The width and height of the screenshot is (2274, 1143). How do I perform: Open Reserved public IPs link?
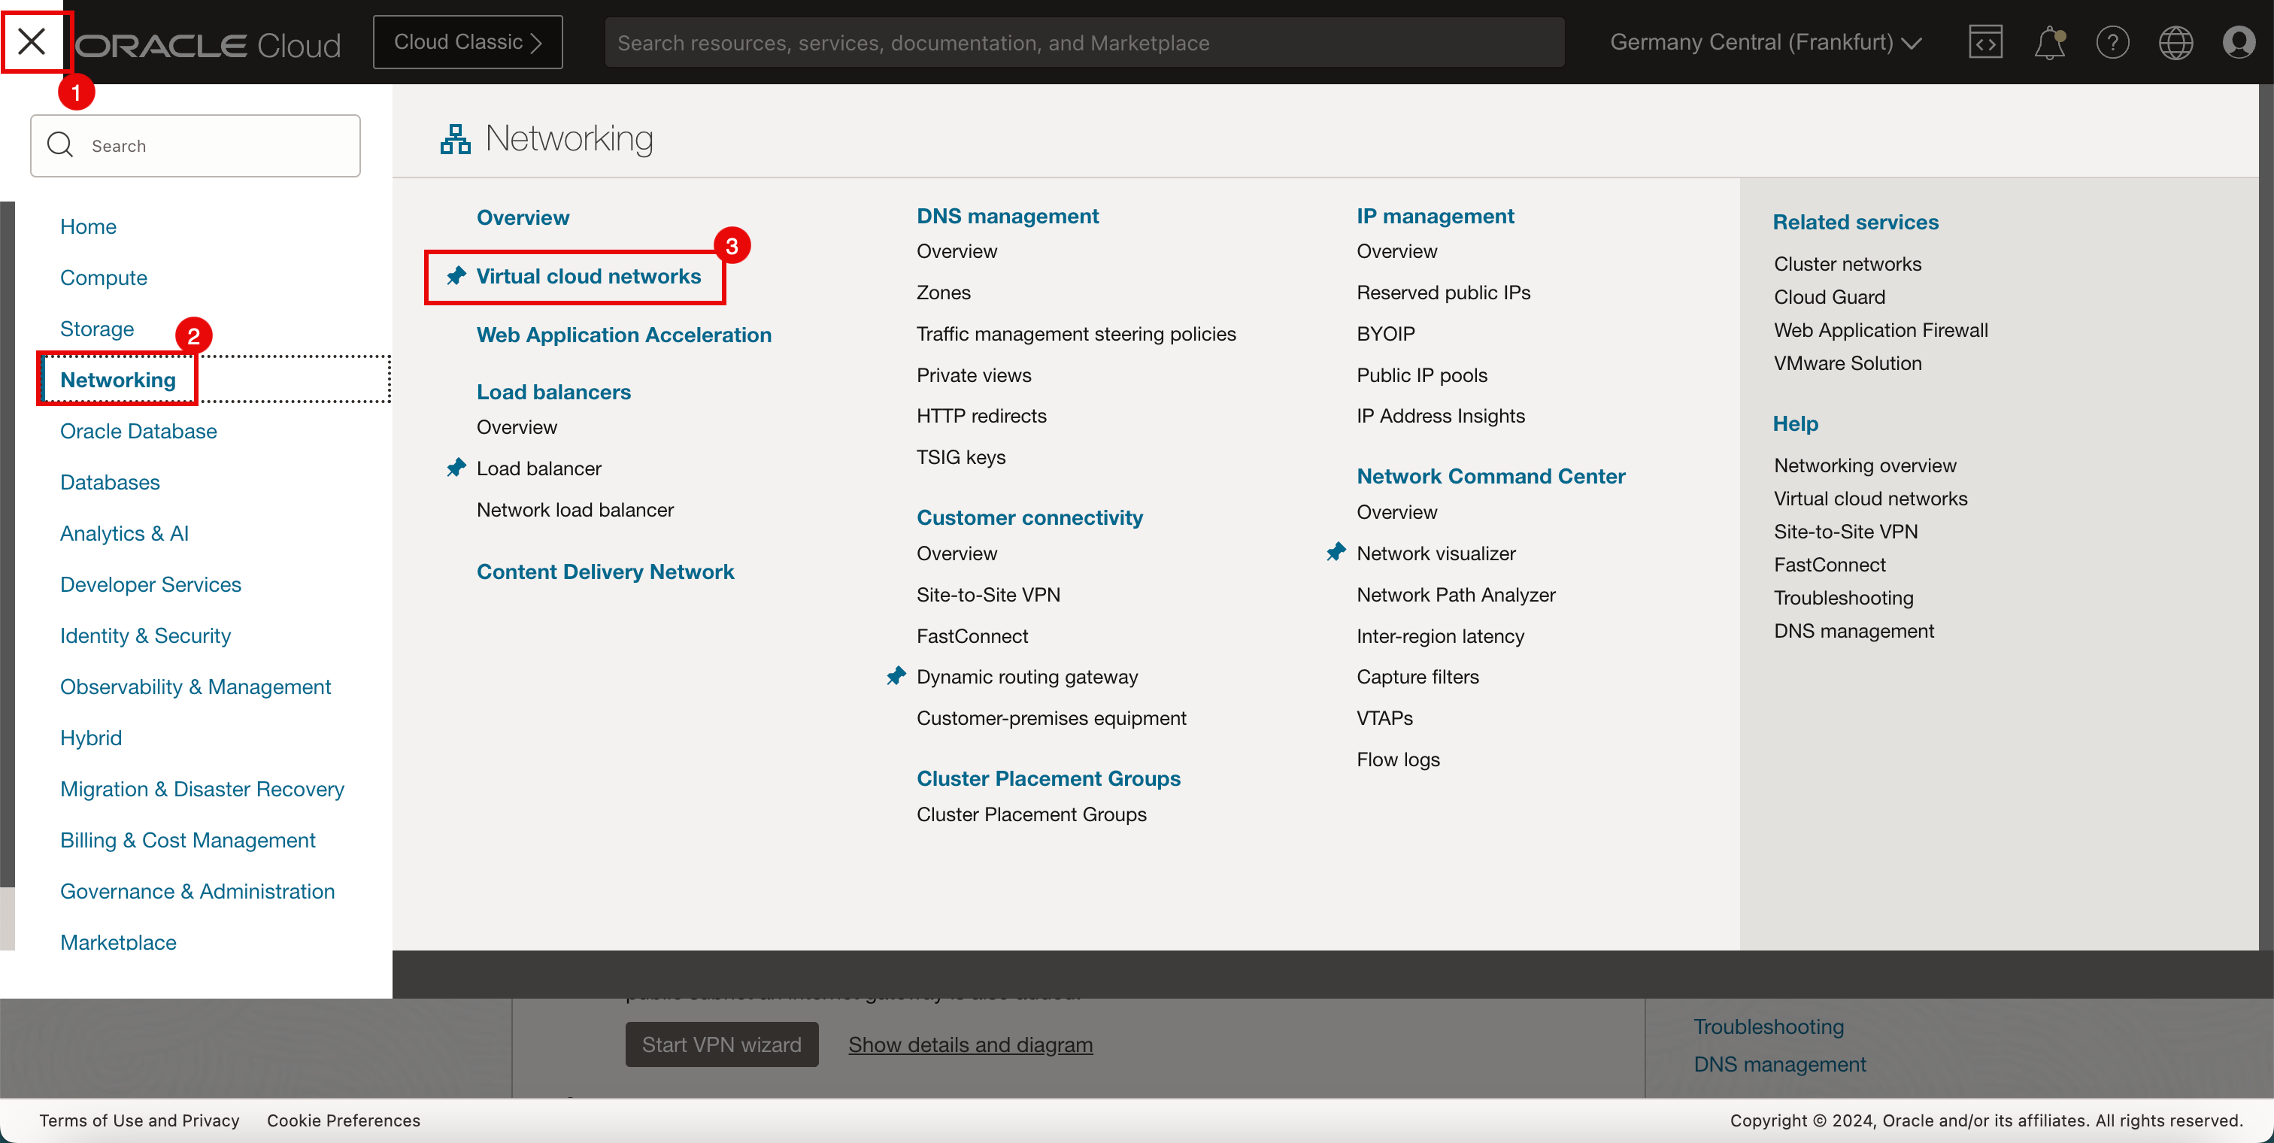[1443, 293]
